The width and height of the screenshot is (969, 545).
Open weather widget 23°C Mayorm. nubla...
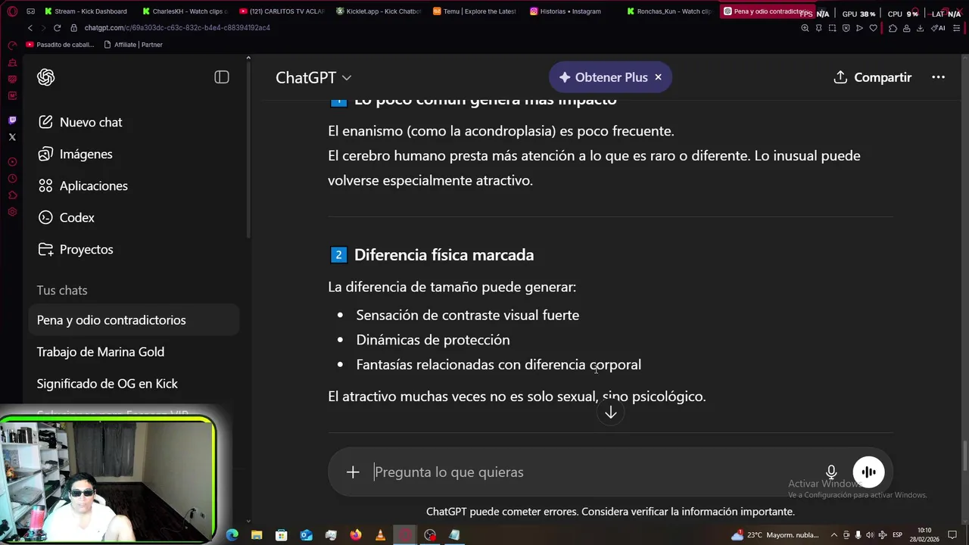pyautogui.click(x=775, y=535)
